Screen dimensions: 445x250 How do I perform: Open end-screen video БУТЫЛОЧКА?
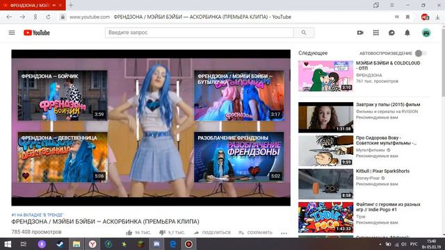239,96
